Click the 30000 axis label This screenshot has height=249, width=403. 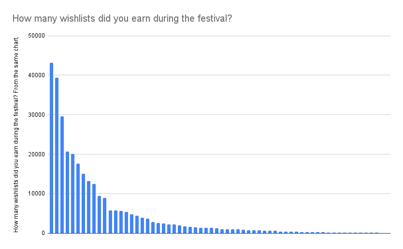(x=37, y=115)
